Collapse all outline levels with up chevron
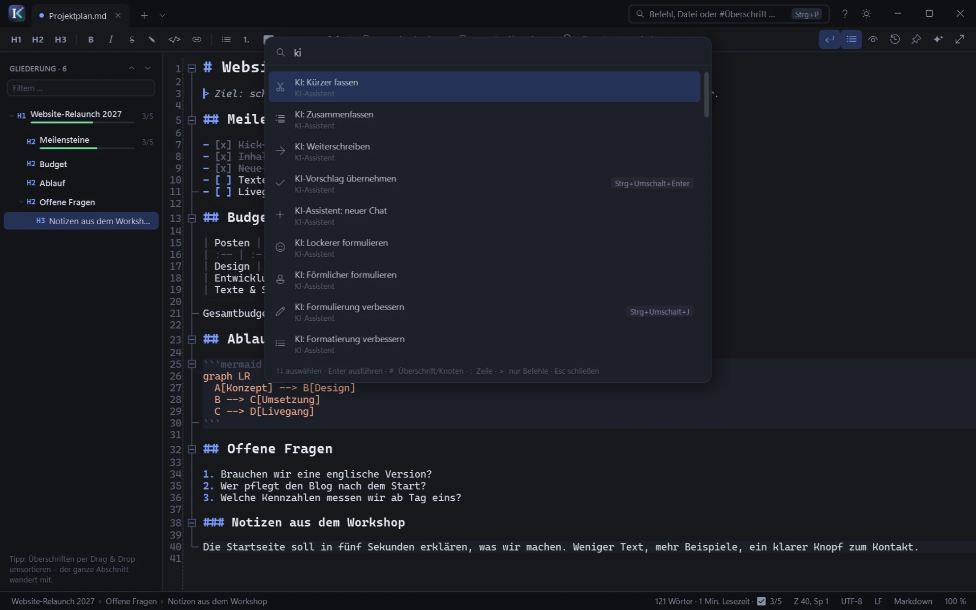 tap(132, 68)
